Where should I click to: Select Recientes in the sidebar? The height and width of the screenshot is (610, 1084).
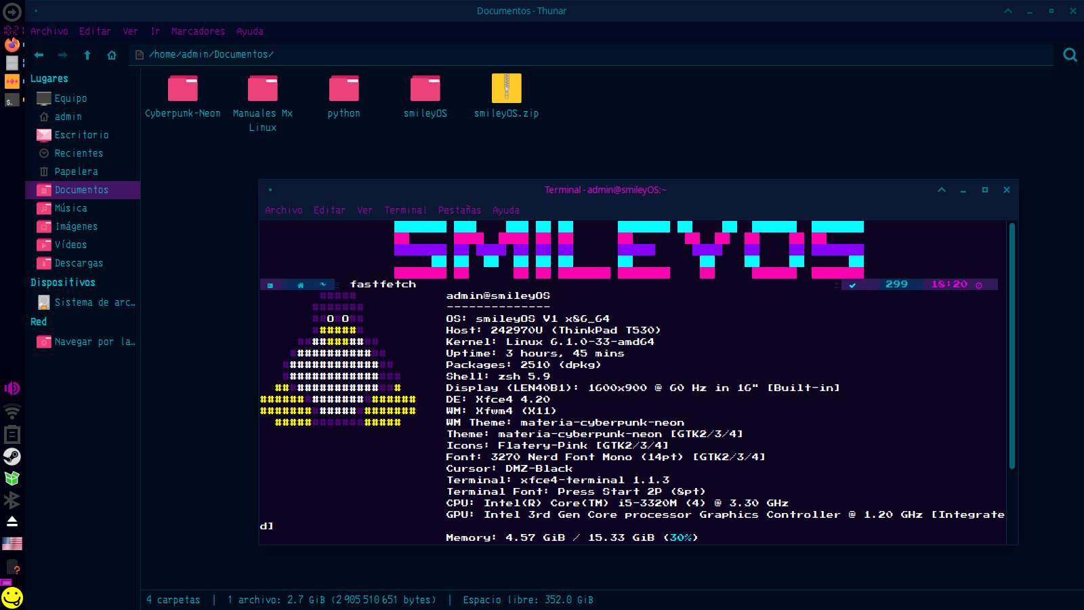(83, 153)
